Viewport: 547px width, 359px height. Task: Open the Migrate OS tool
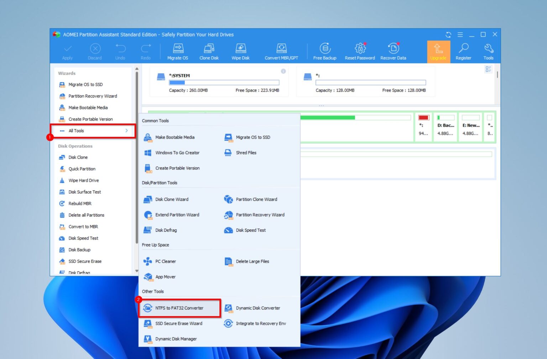(x=177, y=51)
